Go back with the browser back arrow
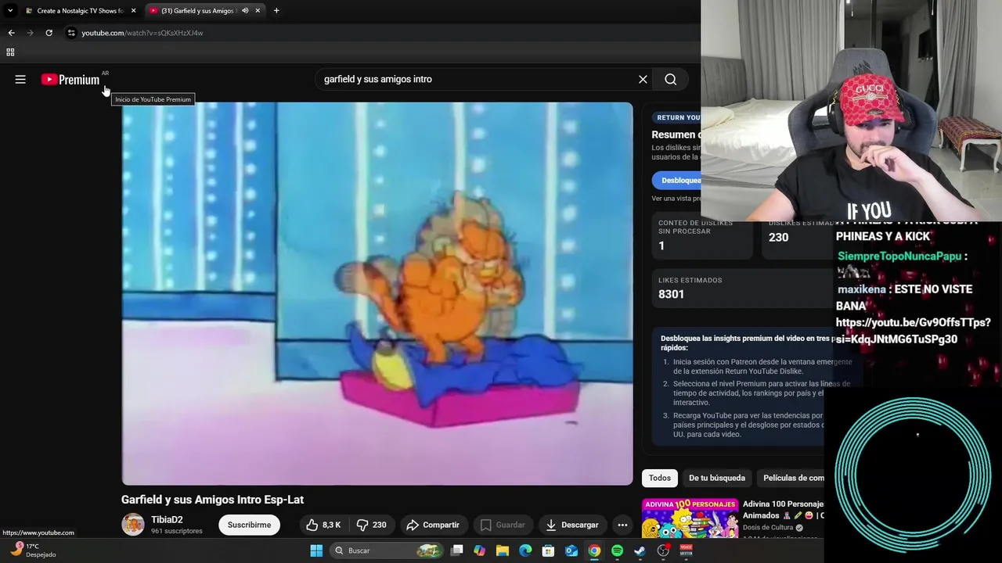1002x563 pixels. click(x=11, y=33)
